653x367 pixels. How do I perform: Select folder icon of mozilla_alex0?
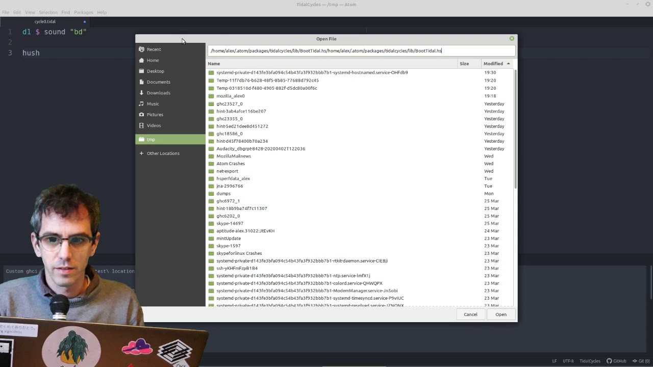point(211,96)
